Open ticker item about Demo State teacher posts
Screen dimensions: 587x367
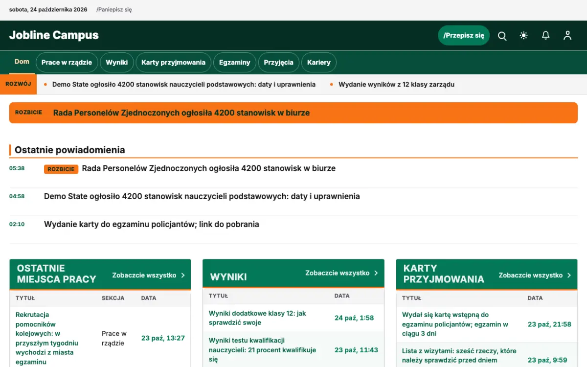click(184, 84)
